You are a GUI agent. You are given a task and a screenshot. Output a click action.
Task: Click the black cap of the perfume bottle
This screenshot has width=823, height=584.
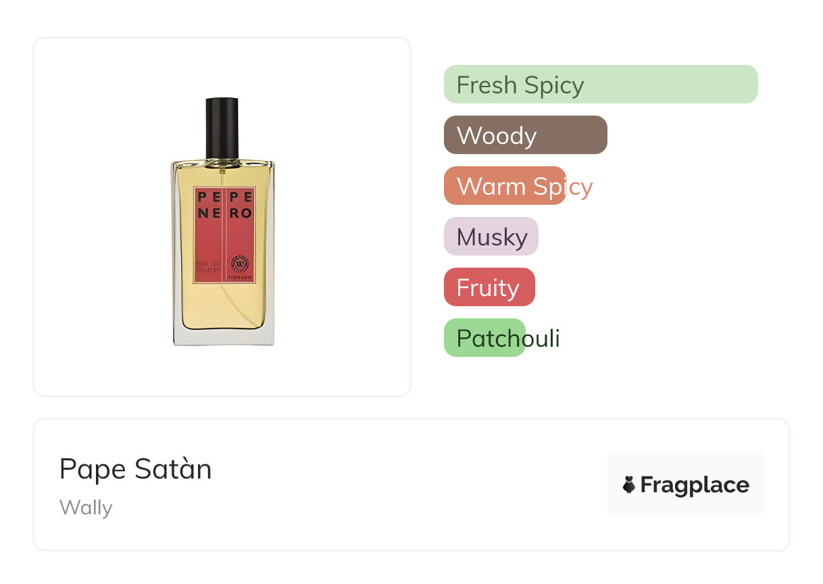tap(222, 126)
